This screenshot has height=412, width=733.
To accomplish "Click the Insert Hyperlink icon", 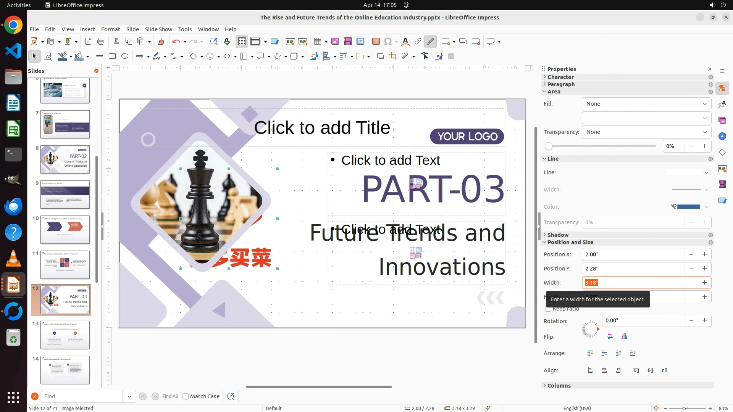I will (418, 42).
